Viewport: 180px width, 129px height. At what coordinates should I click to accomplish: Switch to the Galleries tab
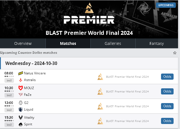(x=113, y=43)
